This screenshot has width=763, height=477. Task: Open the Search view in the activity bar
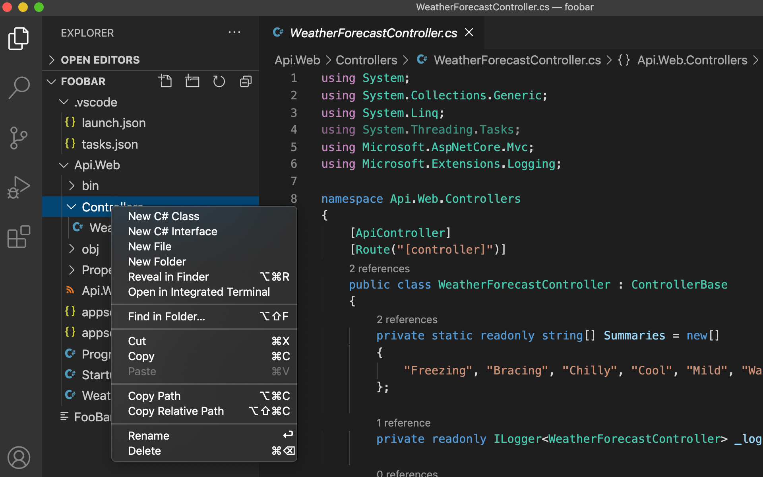(19, 87)
